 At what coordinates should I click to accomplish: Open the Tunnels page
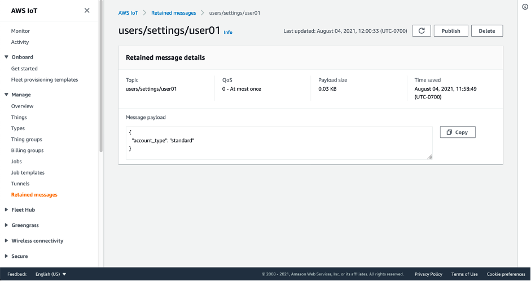[20, 184]
